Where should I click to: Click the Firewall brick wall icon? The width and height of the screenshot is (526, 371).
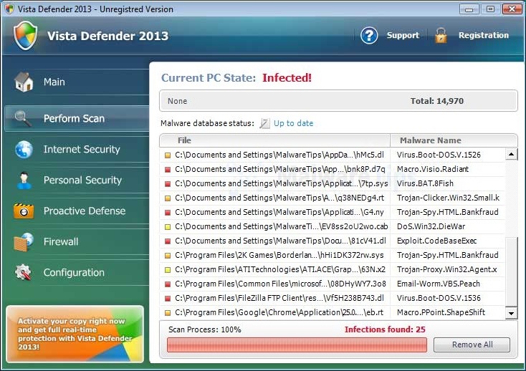[x=24, y=241]
